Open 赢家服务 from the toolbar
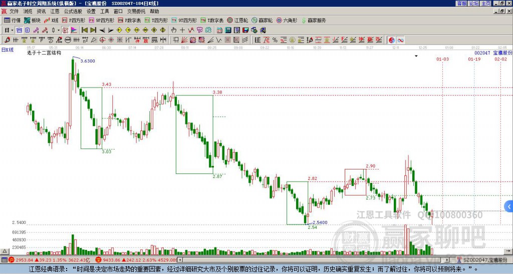 point(314,20)
